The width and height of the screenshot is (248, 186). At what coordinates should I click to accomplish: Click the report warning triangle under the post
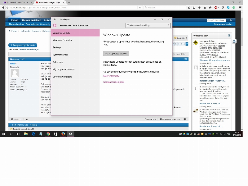pyautogui.click(x=27, y=119)
